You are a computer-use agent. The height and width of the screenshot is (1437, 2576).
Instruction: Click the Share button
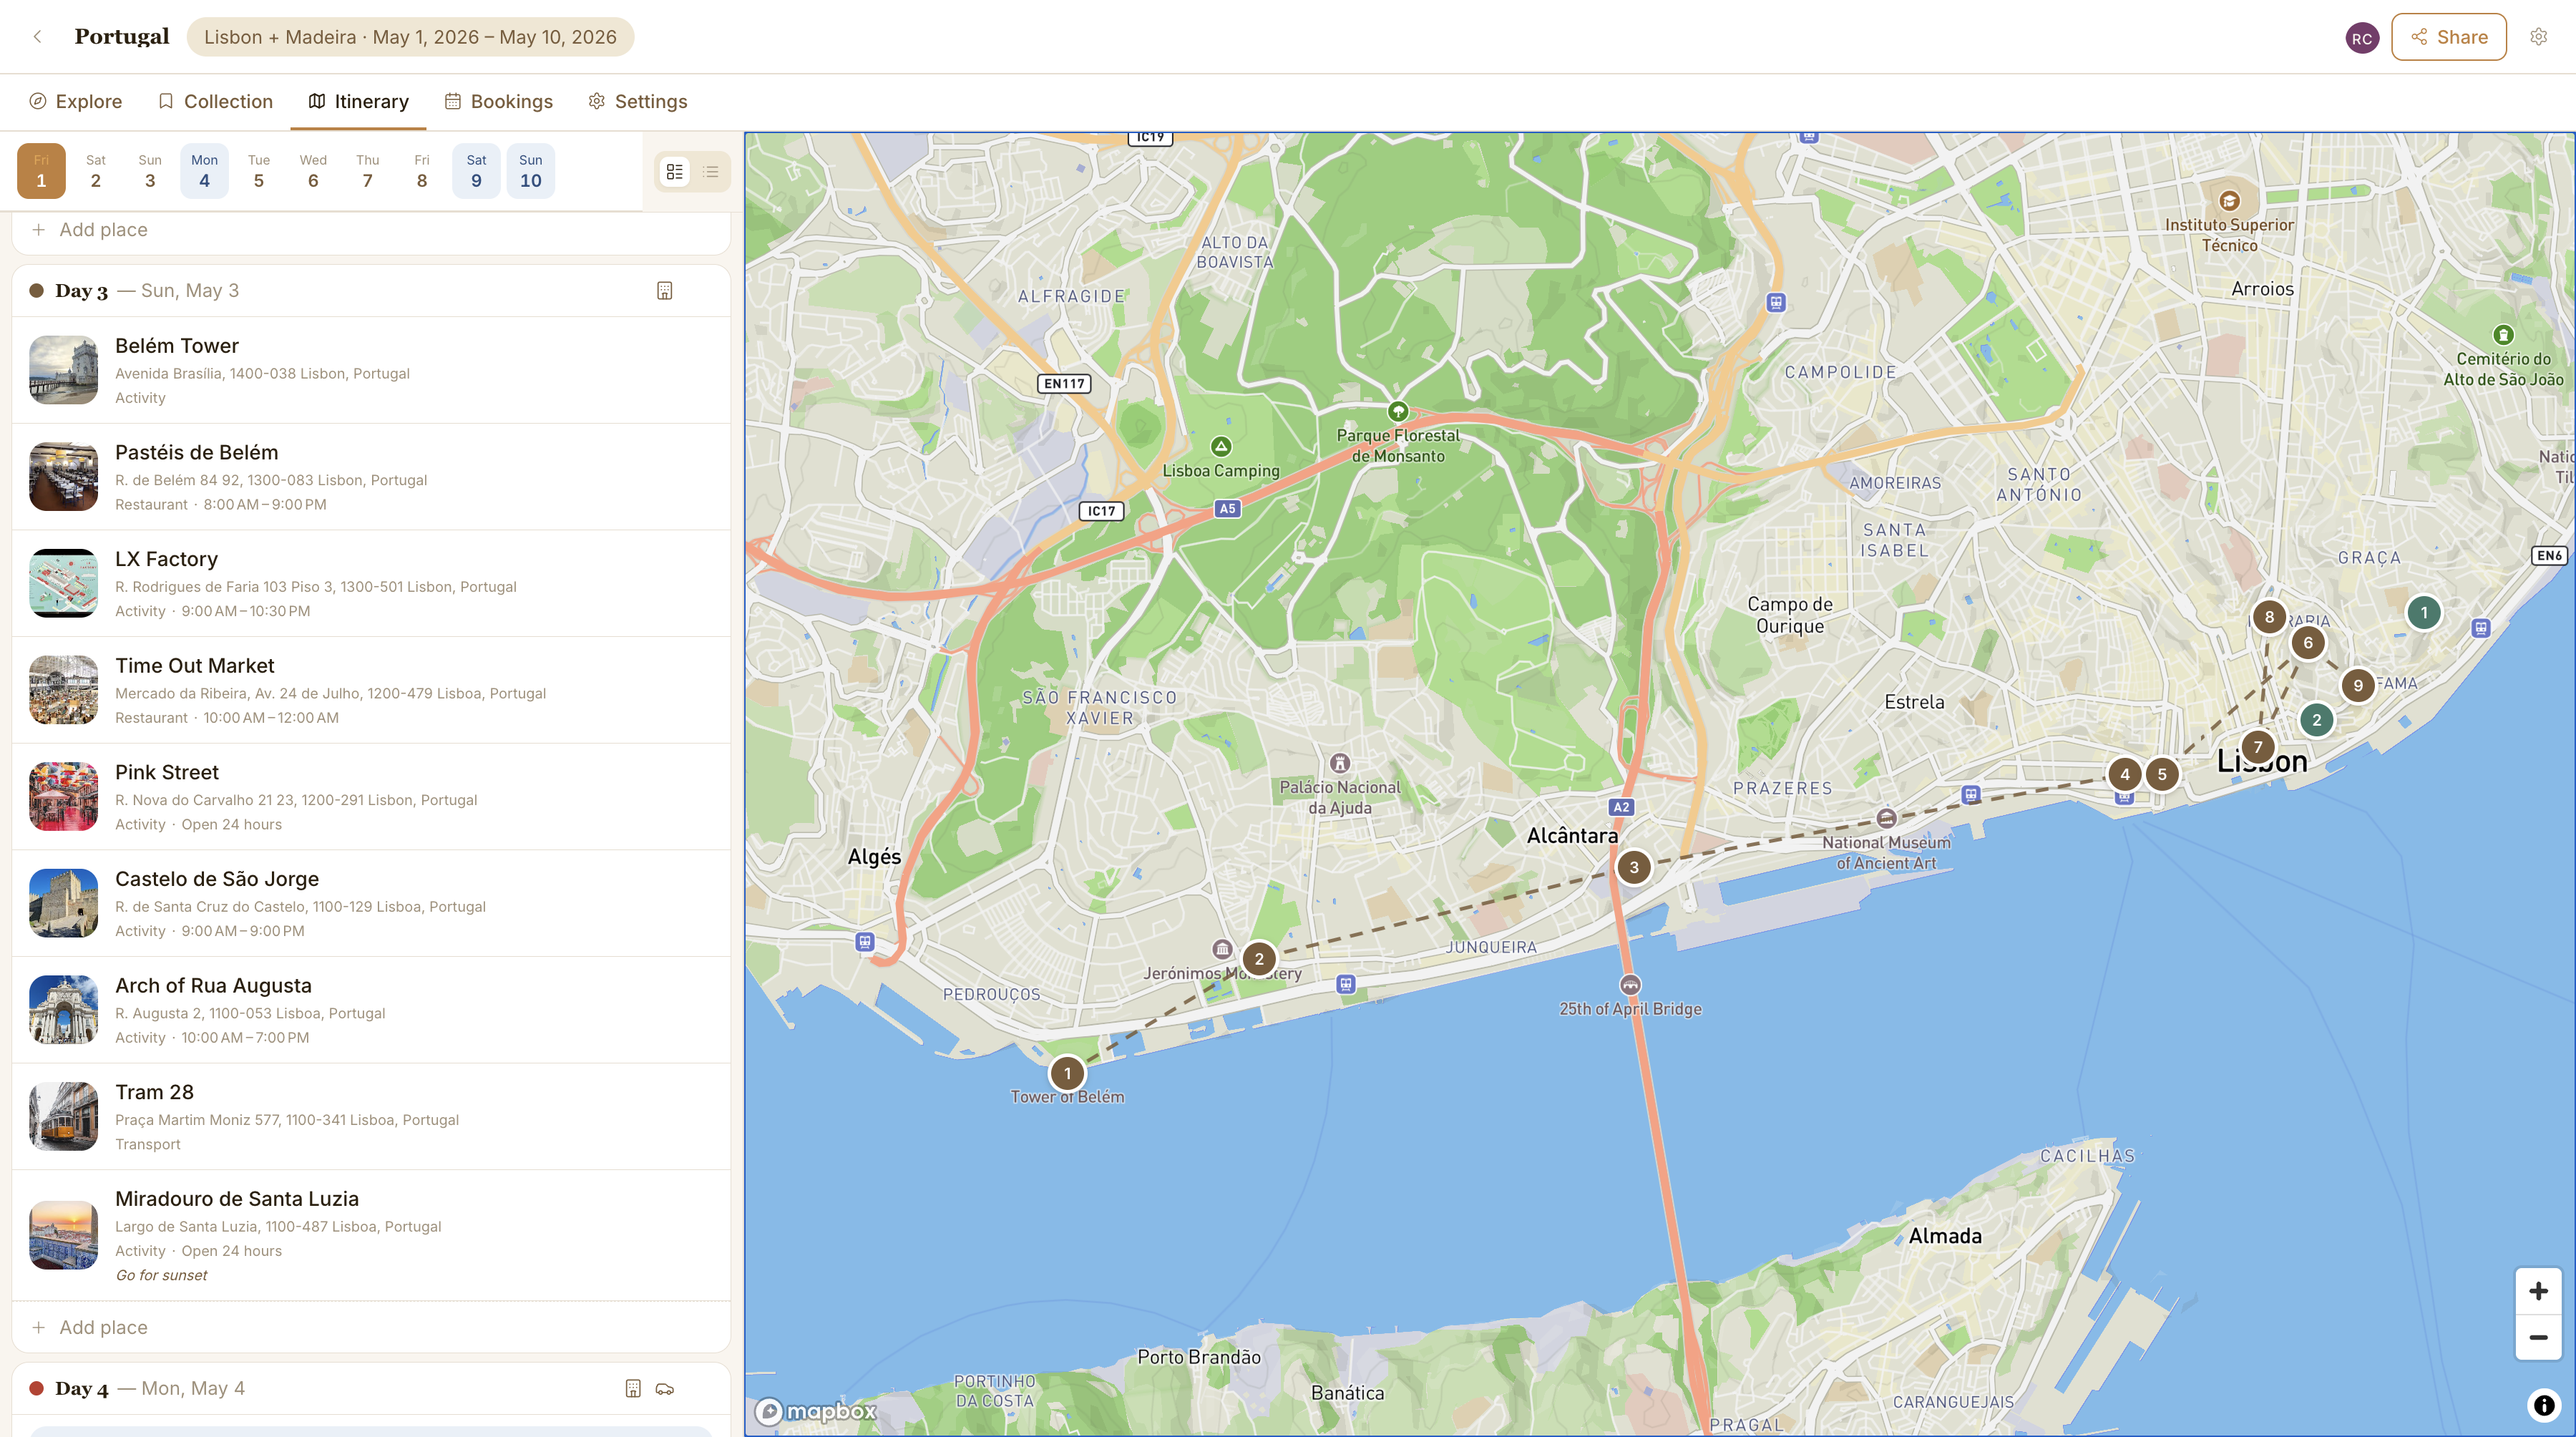[x=2448, y=36]
